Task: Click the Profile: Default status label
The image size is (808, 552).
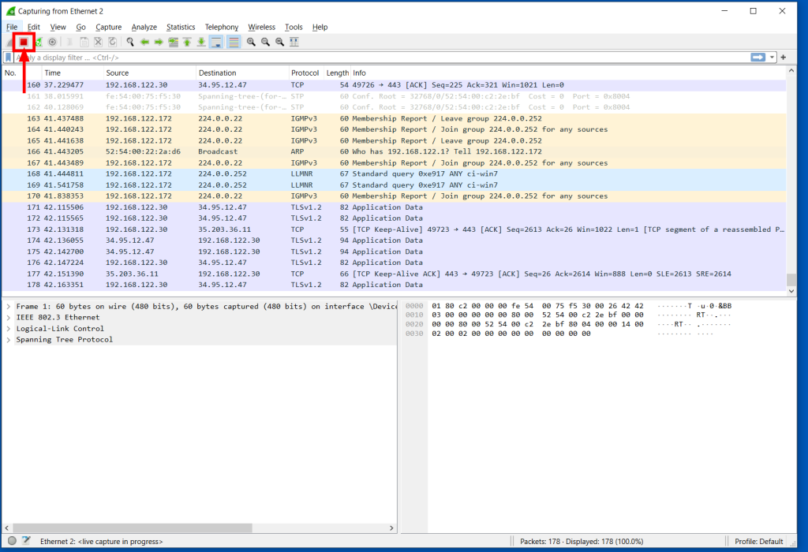Action: pyautogui.click(x=758, y=542)
